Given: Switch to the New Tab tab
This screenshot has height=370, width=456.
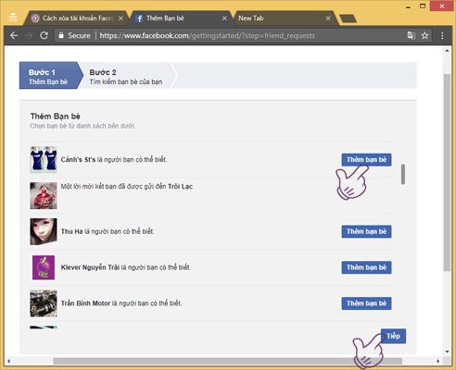Looking at the screenshot, I should pos(285,18).
